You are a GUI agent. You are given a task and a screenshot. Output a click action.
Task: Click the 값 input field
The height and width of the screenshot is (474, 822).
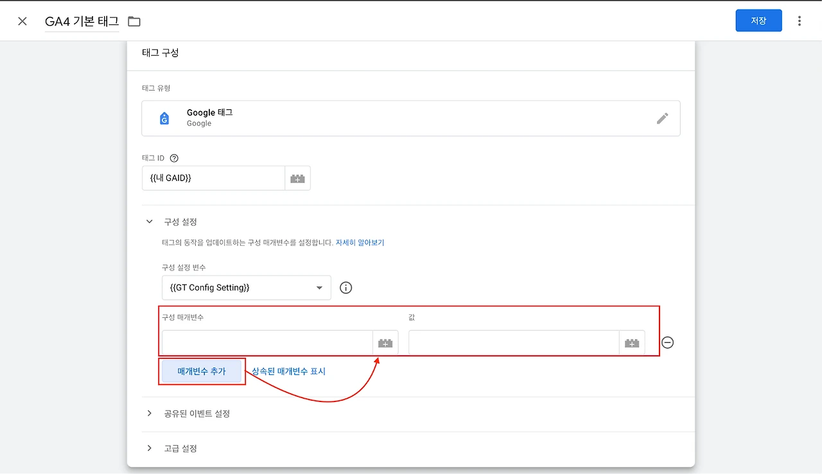514,343
